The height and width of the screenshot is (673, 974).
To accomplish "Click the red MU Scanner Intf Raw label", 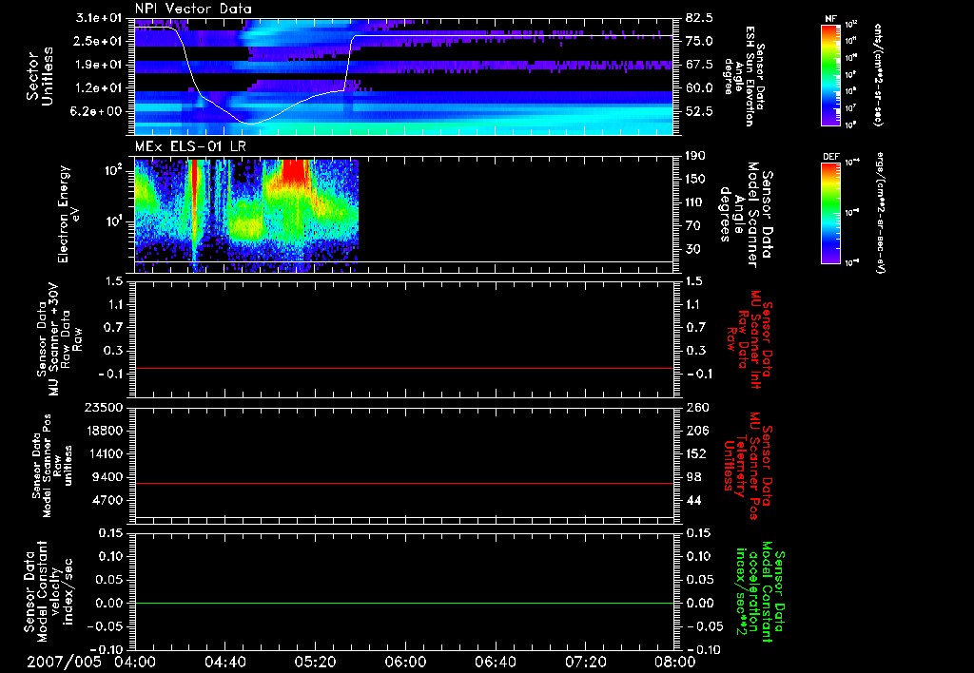I will pos(750,339).
